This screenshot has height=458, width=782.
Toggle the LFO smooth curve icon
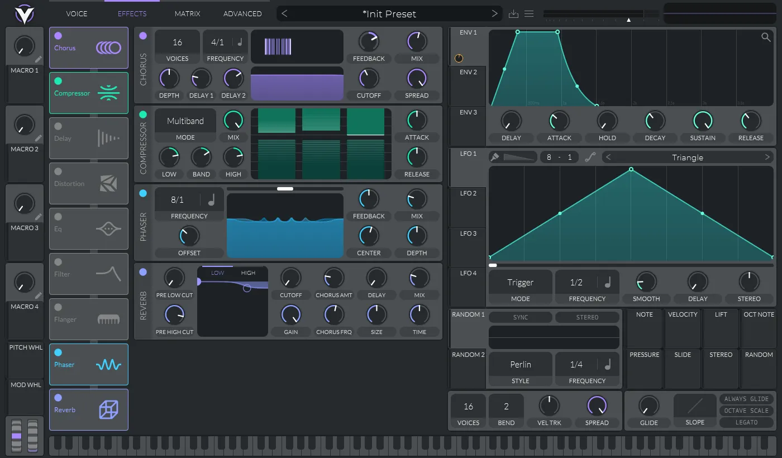(x=590, y=158)
